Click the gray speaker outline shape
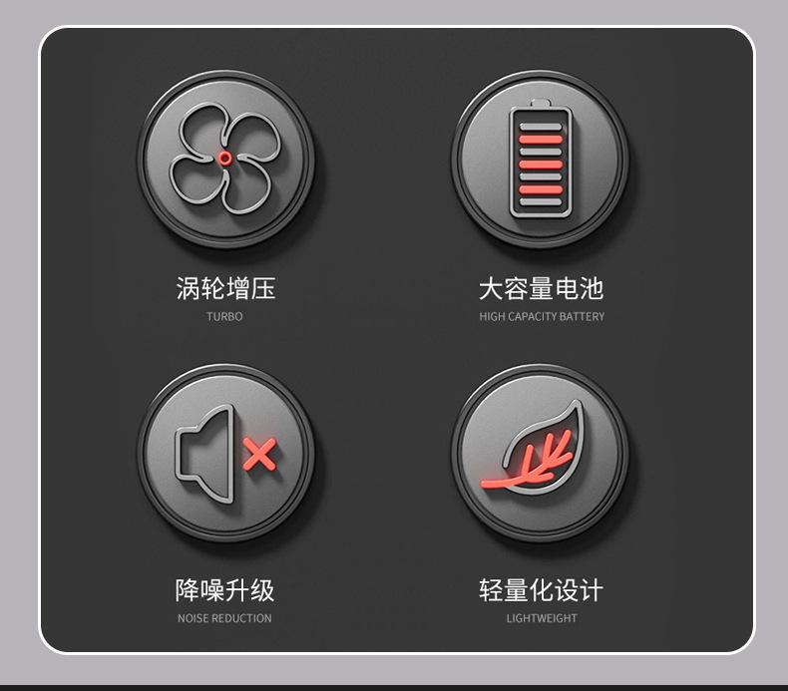Viewport: 788px width, 691px height. coord(204,454)
